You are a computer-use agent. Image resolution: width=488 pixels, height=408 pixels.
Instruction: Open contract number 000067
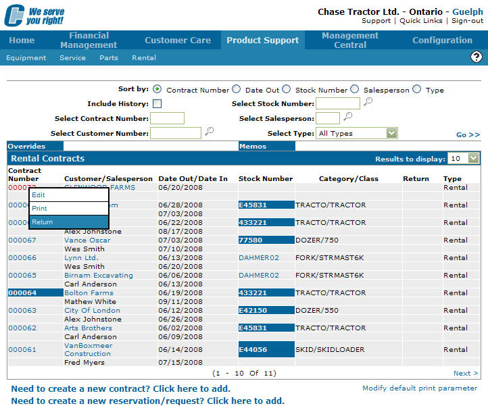coord(22,240)
